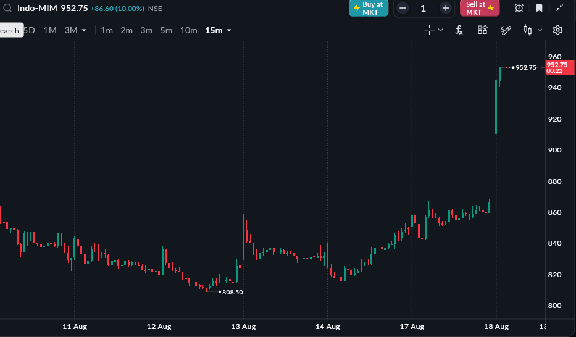Edit the order quantity field showing 1
This screenshot has width=576, height=337.
(x=424, y=8)
